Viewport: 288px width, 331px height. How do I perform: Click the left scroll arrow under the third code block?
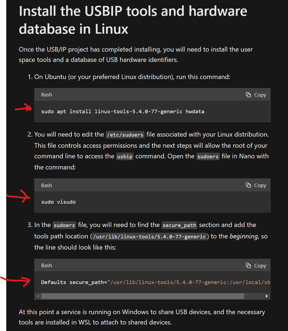pyautogui.click(x=38, y=296)
